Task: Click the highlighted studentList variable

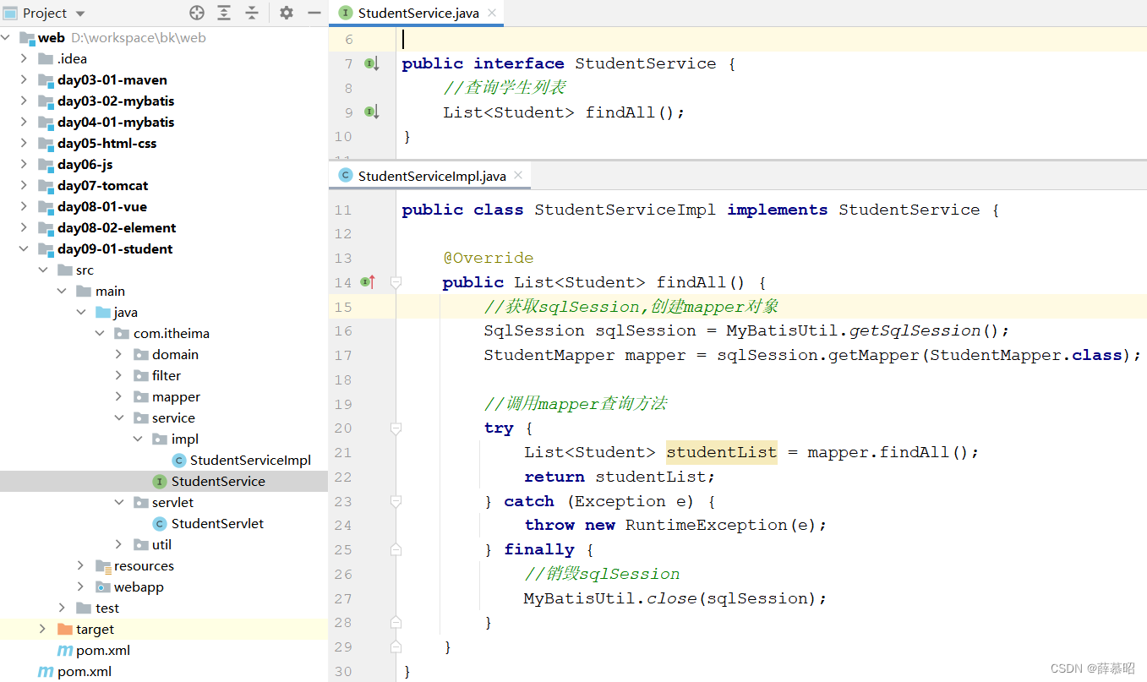Action: pyautogui.click(x=721, y=452)
